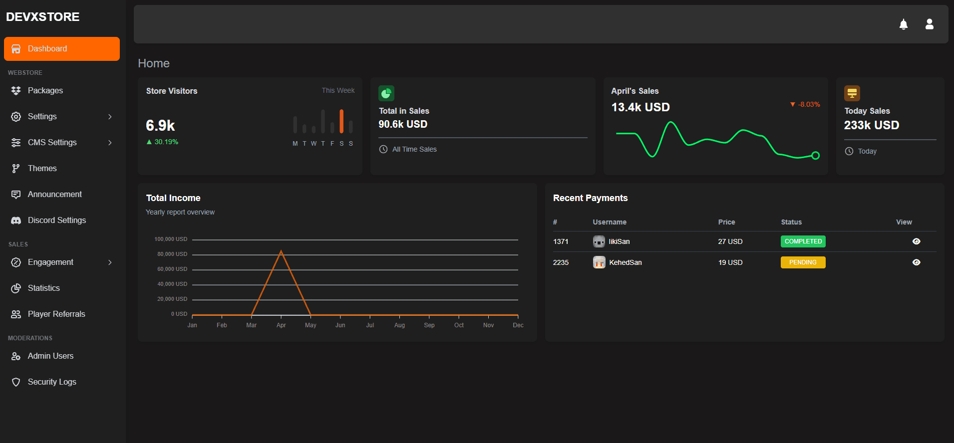View payment 2235 via eye icon

coord(917,262)
